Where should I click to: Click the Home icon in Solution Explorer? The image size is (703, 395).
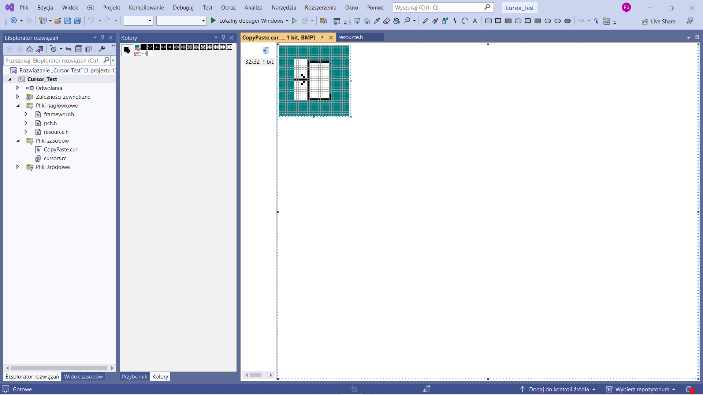pyautogui.click(x=30, y=49)
